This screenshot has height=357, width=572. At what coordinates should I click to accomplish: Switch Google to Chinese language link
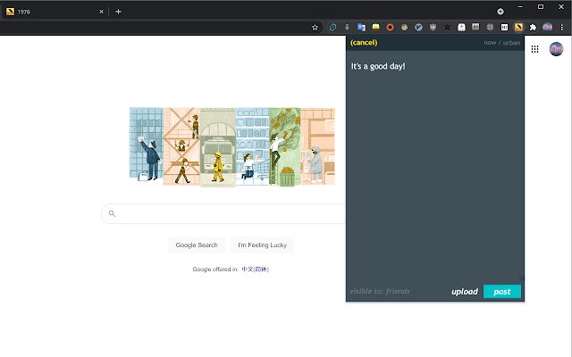coord(255,270)
